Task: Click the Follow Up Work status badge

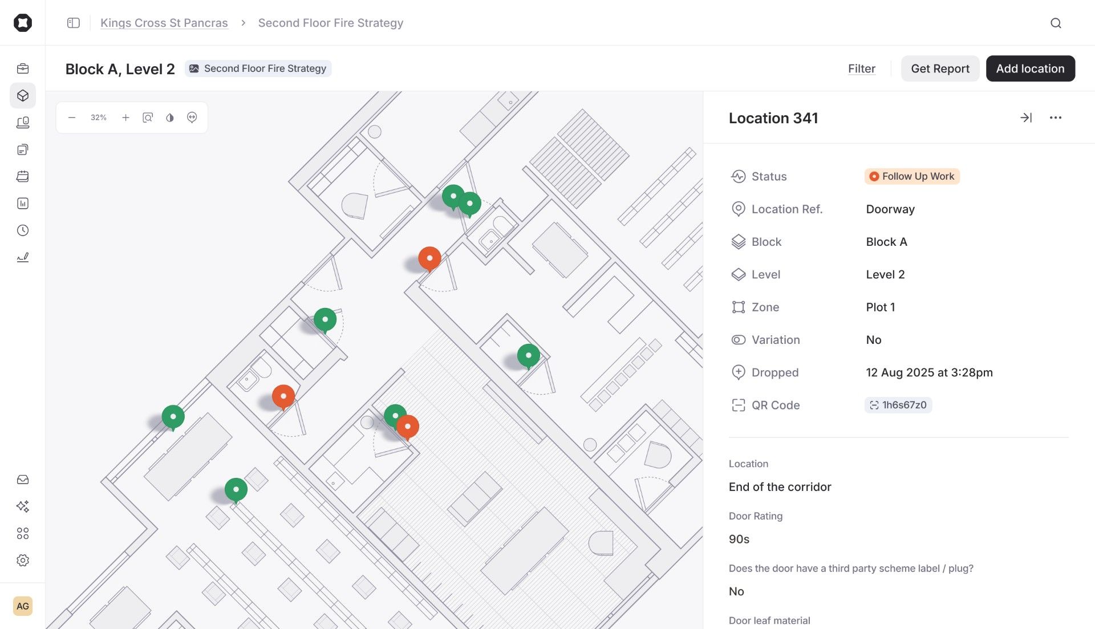Action: 912,176
